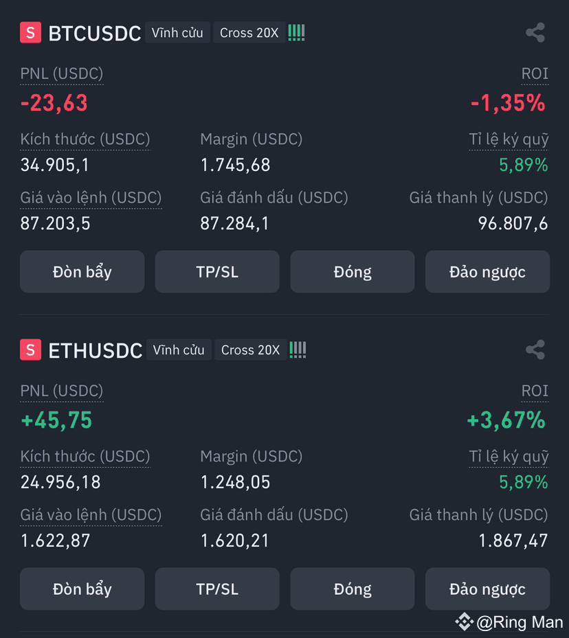Close the ETHUSDC position with Đóng
The width and height of the screenshot is (569, 638).
(353, 589)
